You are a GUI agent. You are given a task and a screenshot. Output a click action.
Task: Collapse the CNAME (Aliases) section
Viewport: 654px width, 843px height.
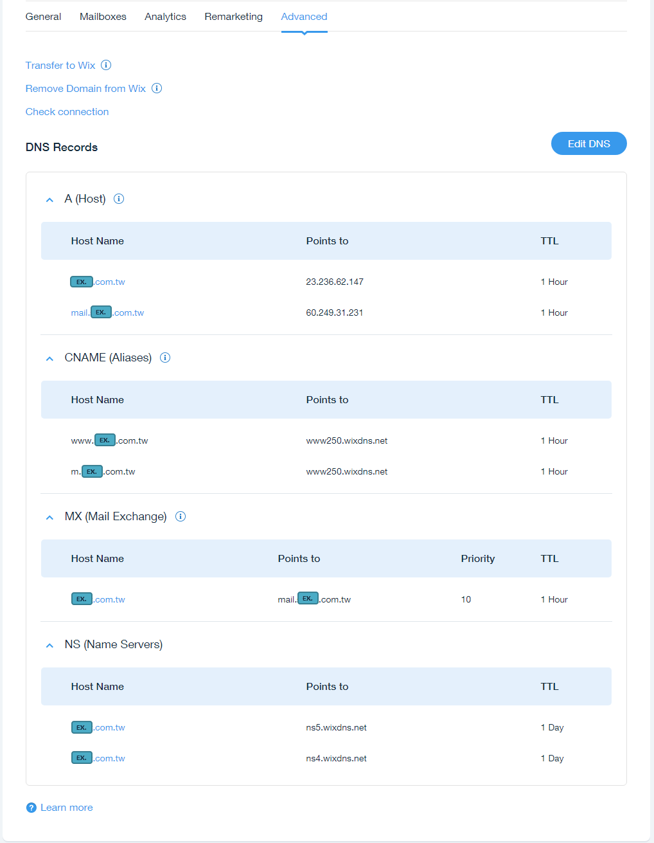coord(49,359)
